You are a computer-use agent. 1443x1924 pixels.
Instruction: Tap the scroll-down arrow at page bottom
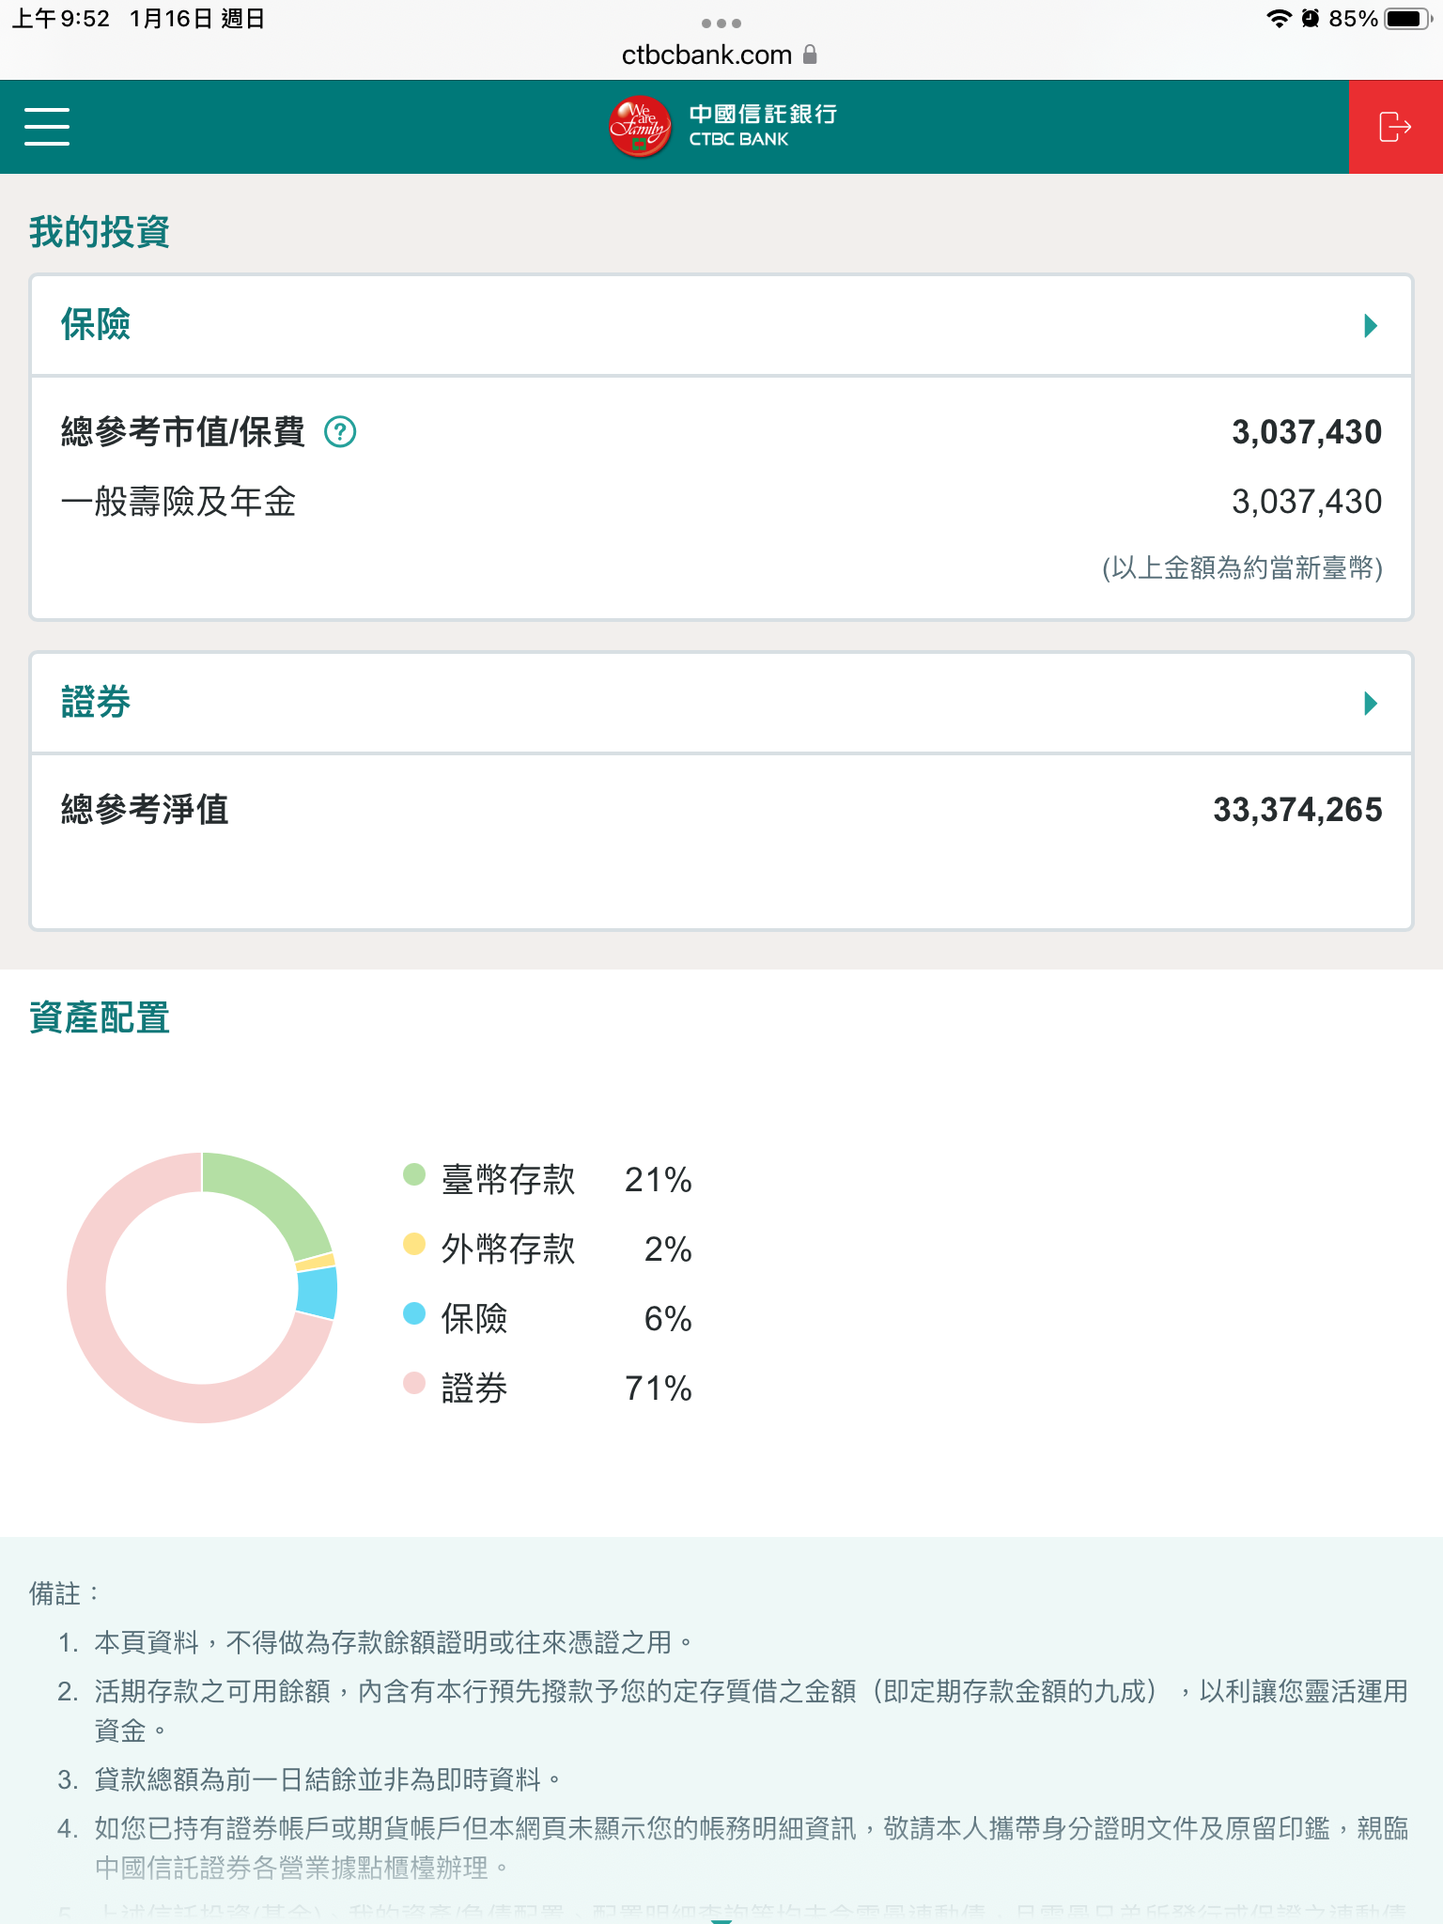(721, 1919)
